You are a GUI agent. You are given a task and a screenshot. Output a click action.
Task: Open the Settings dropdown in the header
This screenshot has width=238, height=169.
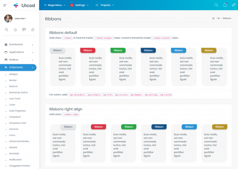79,5
